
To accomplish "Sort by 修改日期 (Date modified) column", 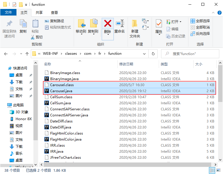I will click(x=126, y=64).
